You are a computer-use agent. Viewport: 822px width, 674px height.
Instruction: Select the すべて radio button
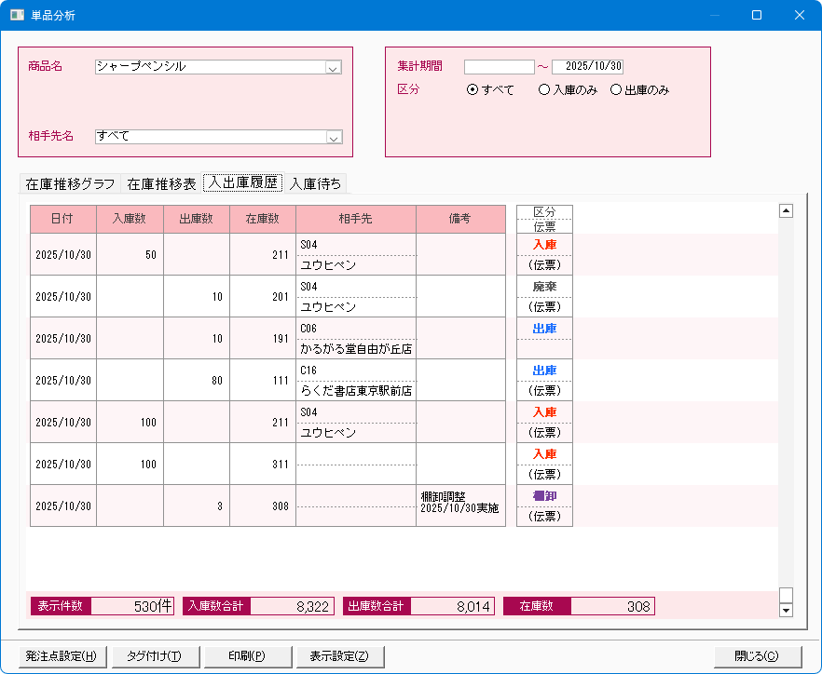(473, 90)
